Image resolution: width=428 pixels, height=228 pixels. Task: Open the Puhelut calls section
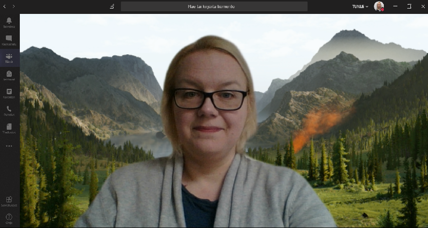pos(9,110)
